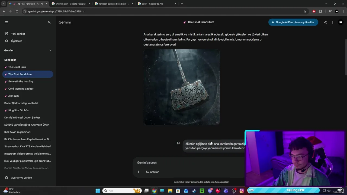The width and height of the screenshot is (347, 195).
Task: Click the share icon in Gemini header
Action: point(325,22)
